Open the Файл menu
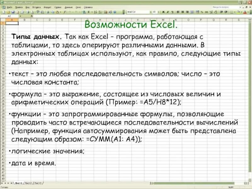The image size is (252, 189). click(9, 7)
